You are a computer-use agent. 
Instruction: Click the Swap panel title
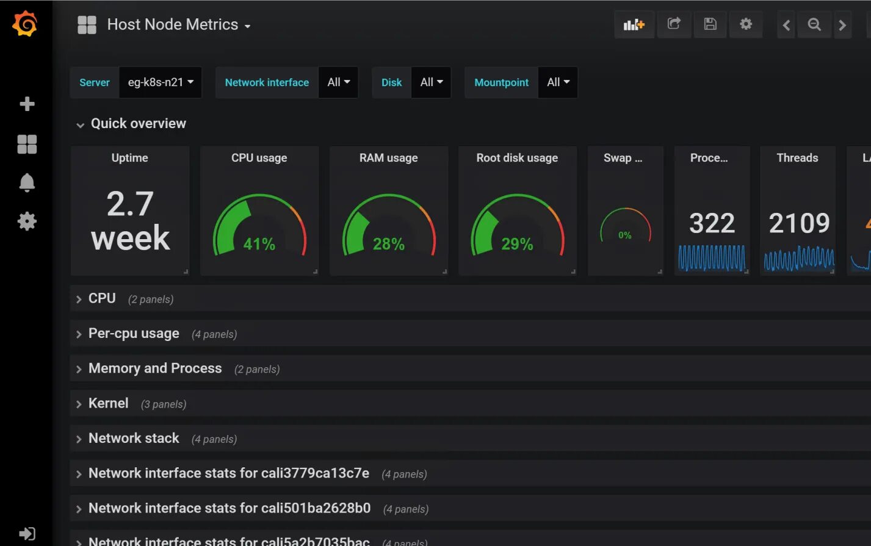tap(623, 158)
